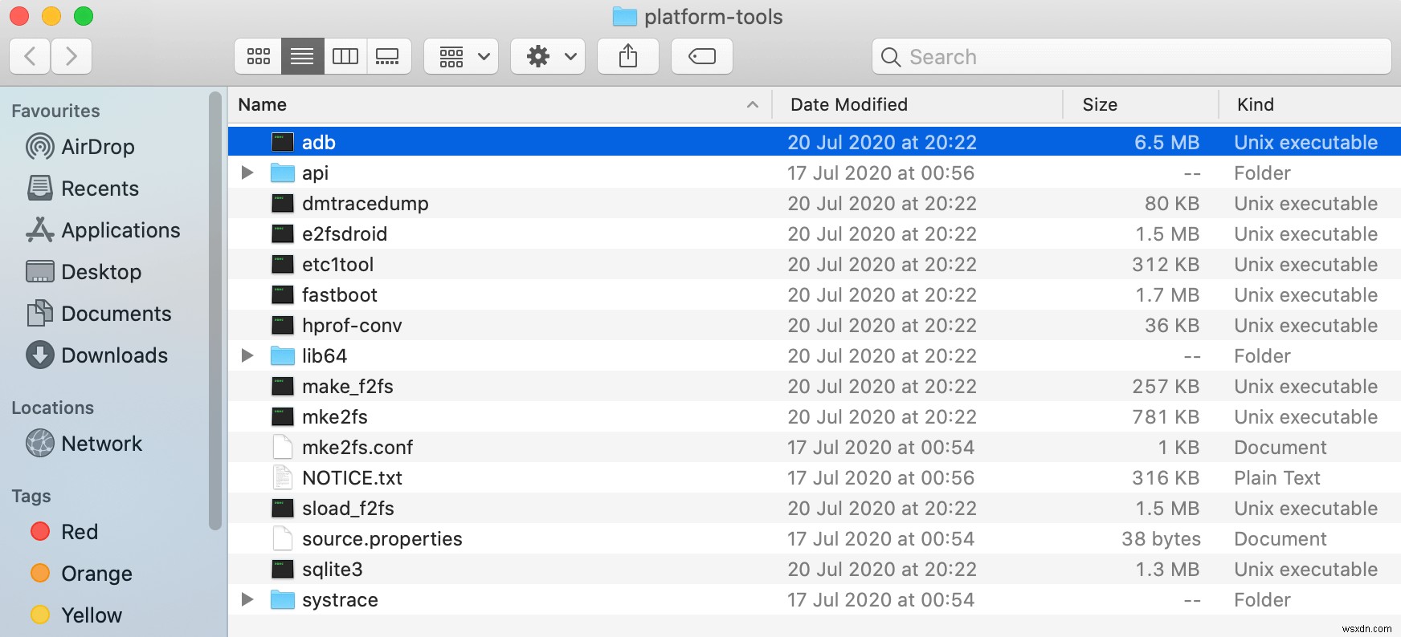The image size is (1401, 637).
Task: Select the Applications sidebar item
Action: coord(120,230)
